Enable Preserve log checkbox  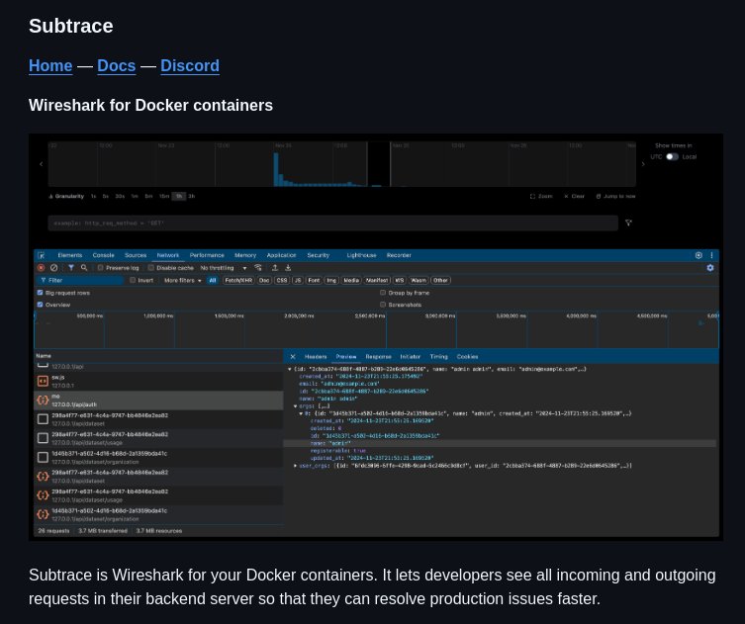[x=100, y=268]
